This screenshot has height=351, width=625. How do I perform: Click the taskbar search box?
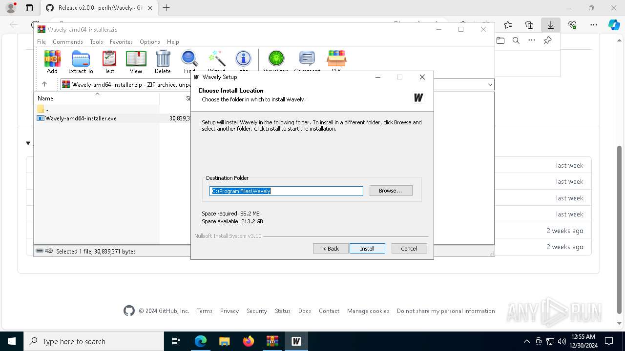(94, 341)
